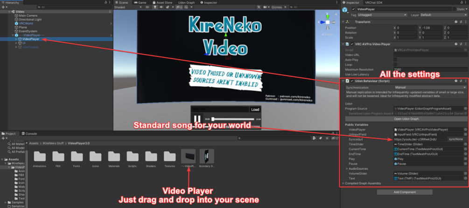Select EventSystem in Hierarchy
The width and height of the screenshot is (469, 208).
point(28,31)
